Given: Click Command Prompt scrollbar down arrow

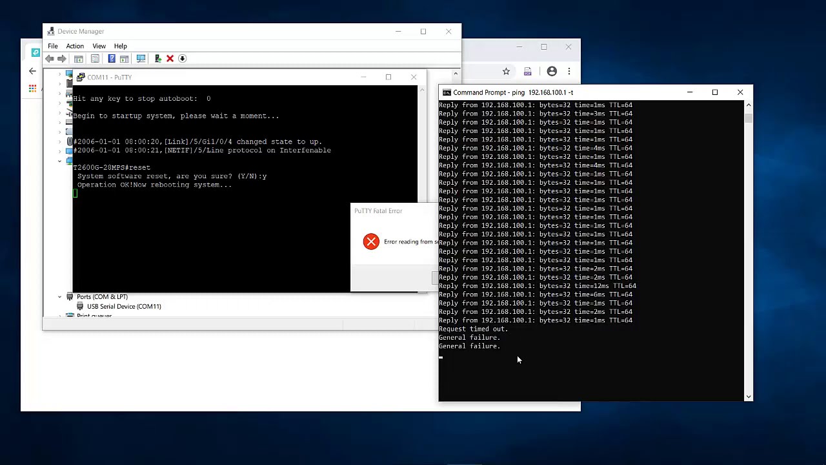Looking at the screenshot, I should coord(748,397).
